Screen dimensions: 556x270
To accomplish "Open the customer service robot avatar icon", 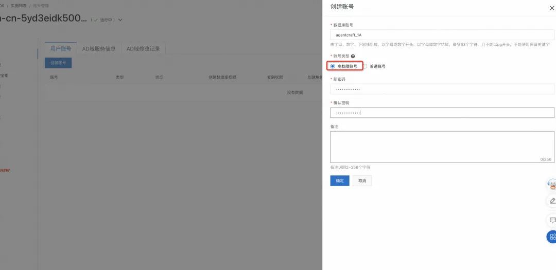I will pos(552,184).
